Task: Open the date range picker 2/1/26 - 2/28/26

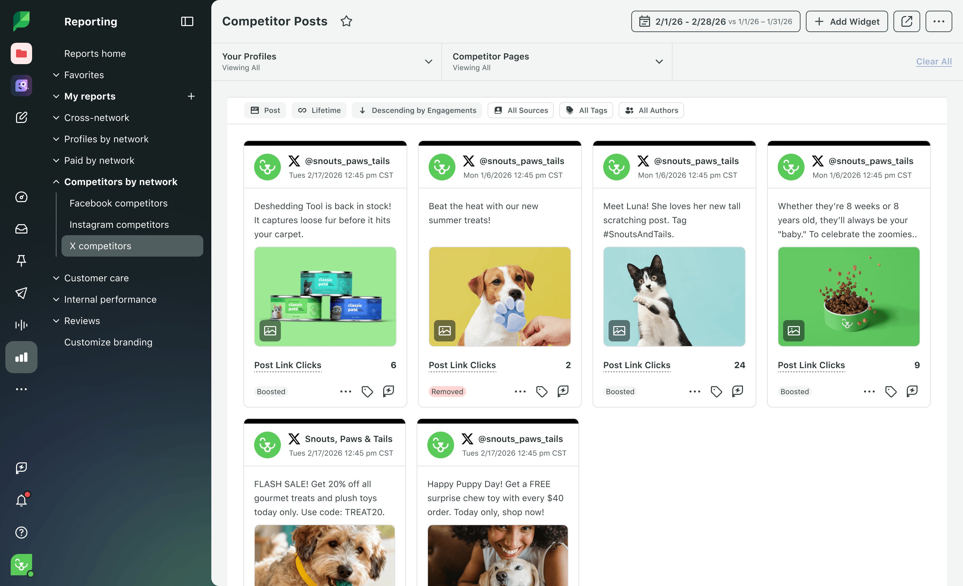Action: point(716,21)
